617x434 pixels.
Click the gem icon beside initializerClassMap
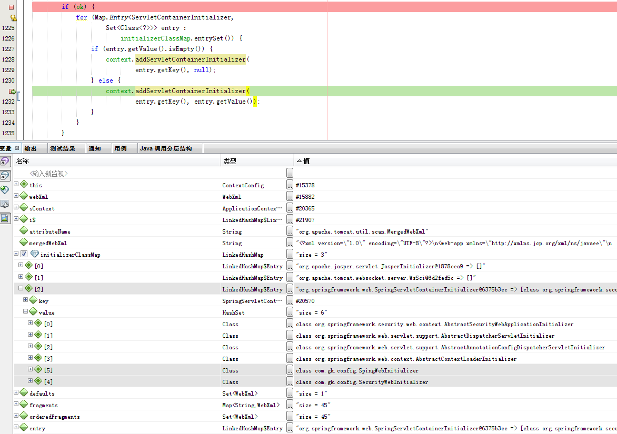pyautogui.click(x=35, y=254)
